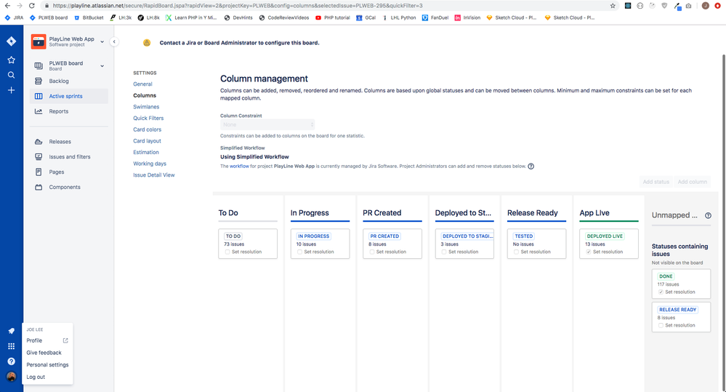
Task: Toggle Set resolution for DEPLOYED TO STAGING status
Action: coord(444,252)
